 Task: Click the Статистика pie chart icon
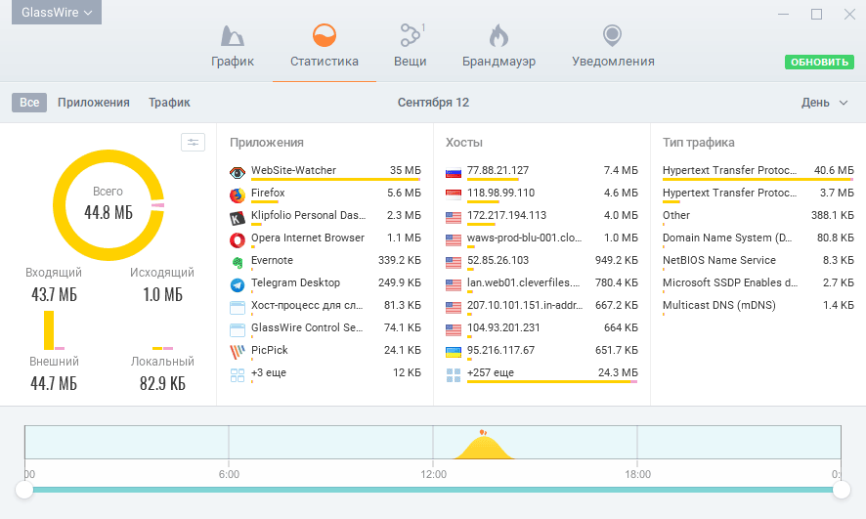[325, 36]
